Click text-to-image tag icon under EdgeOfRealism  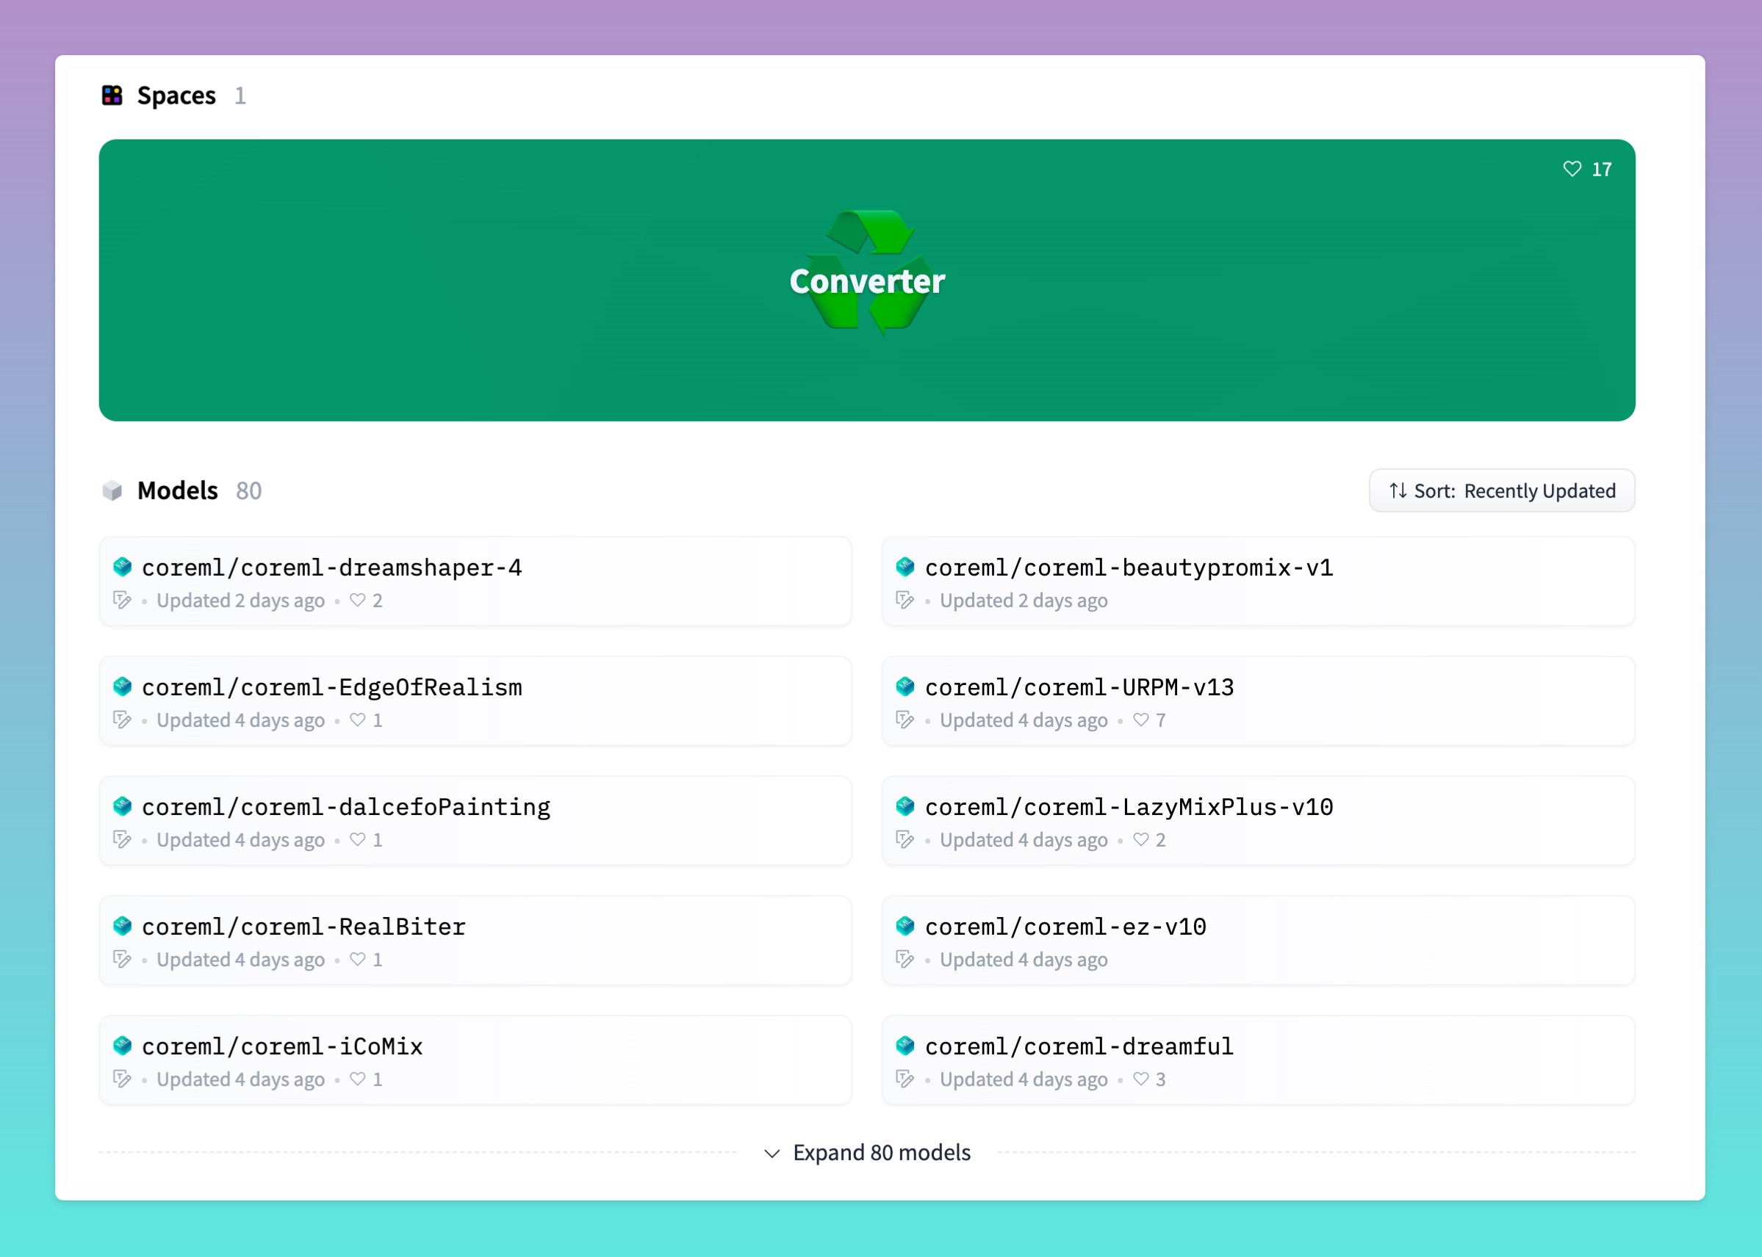(x=123, y=720)
